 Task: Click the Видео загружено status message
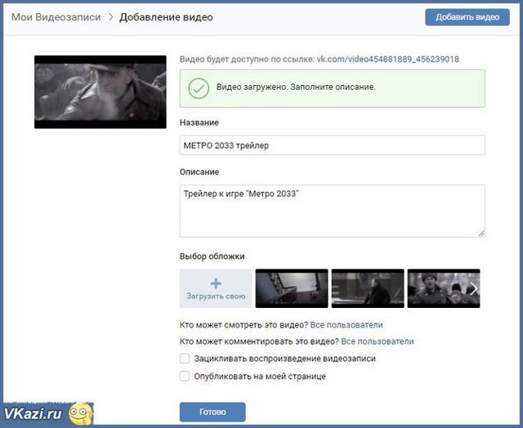point(296,87)
